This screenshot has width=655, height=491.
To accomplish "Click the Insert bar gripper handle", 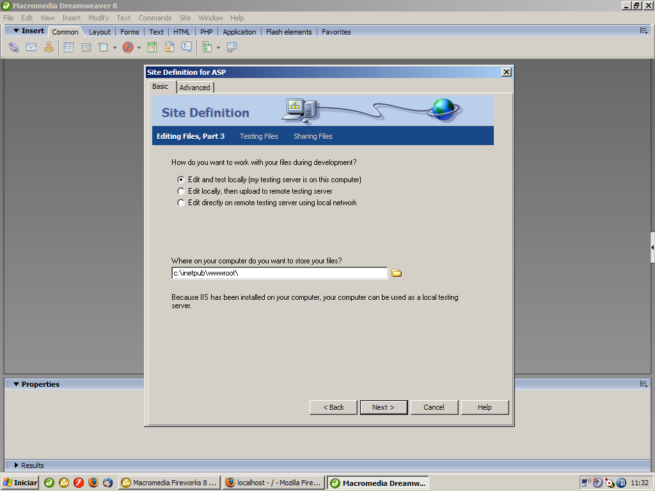I will pyautogui.click(x=8, y=31).
